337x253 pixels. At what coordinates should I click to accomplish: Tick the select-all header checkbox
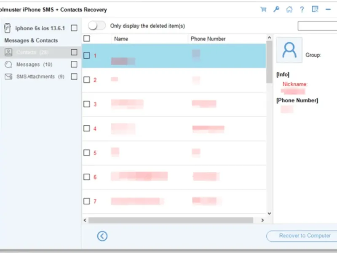point(87,38)
